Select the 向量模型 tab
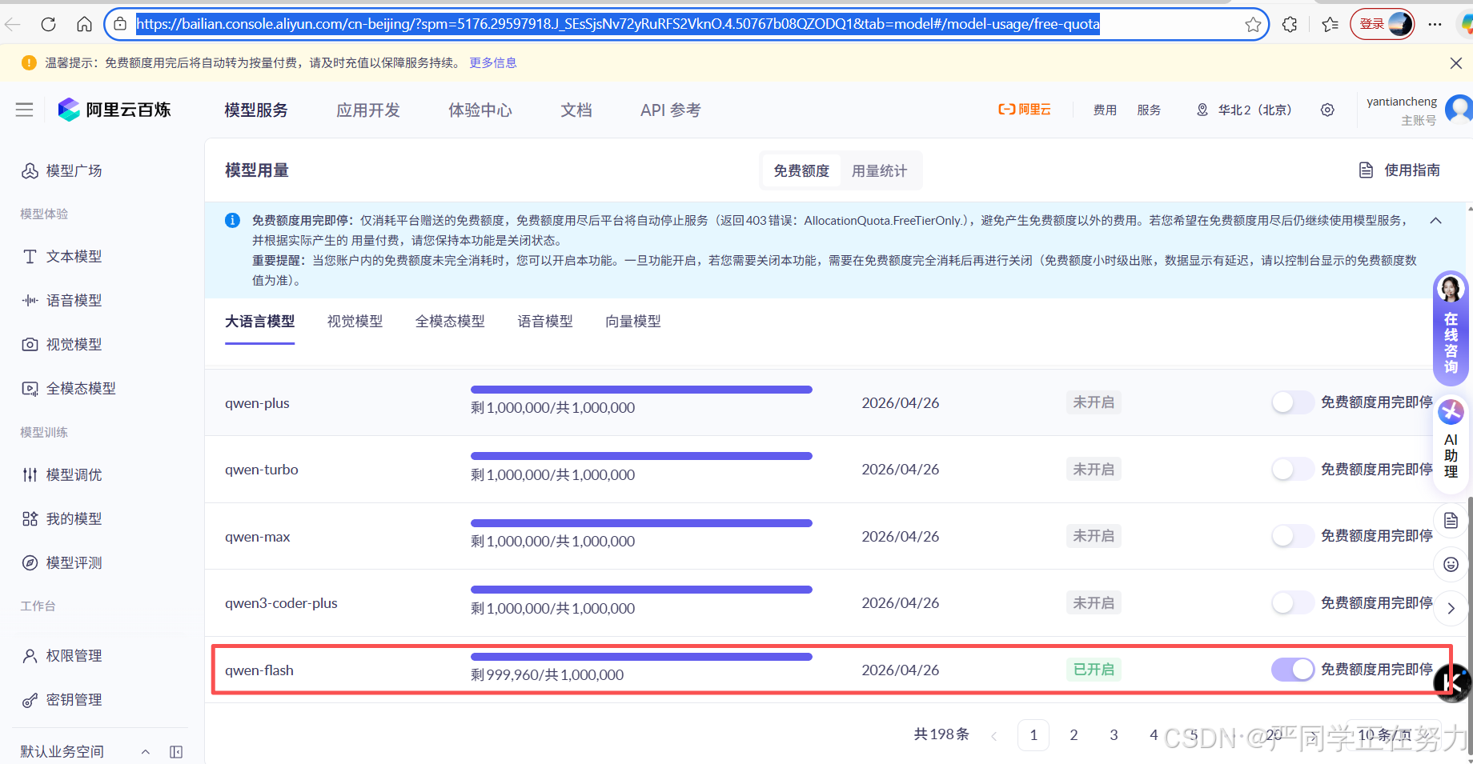Image resolution: width=1473 pixels, height=764 pixels. pyautogui.click(x=633, y=321)
